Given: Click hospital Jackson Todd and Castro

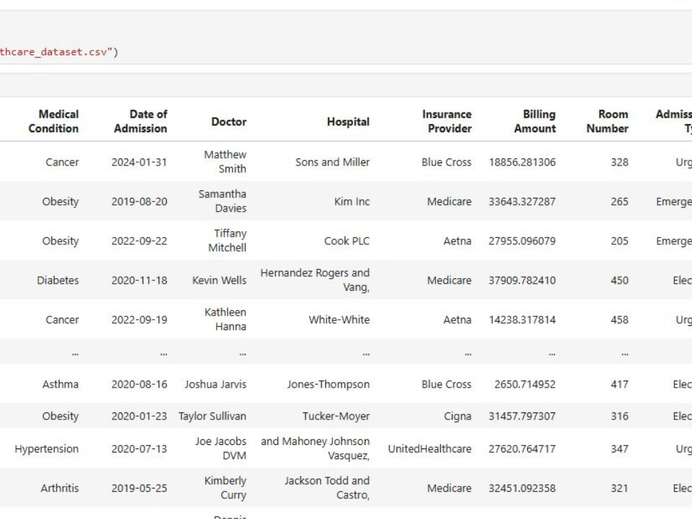Looking at the screenshot, I should point(327,488).
